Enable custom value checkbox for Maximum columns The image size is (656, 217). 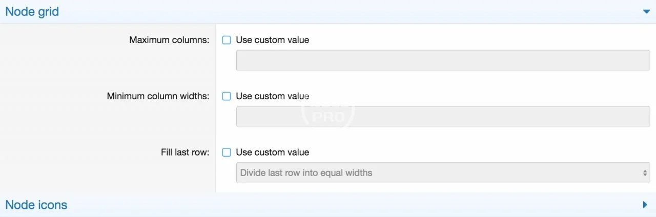(227, 40)
